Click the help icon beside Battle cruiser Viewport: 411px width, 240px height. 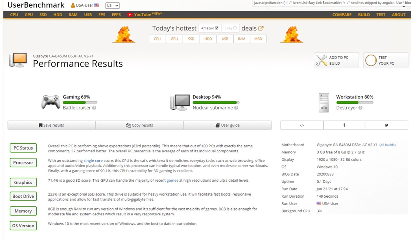click(94, 108)
